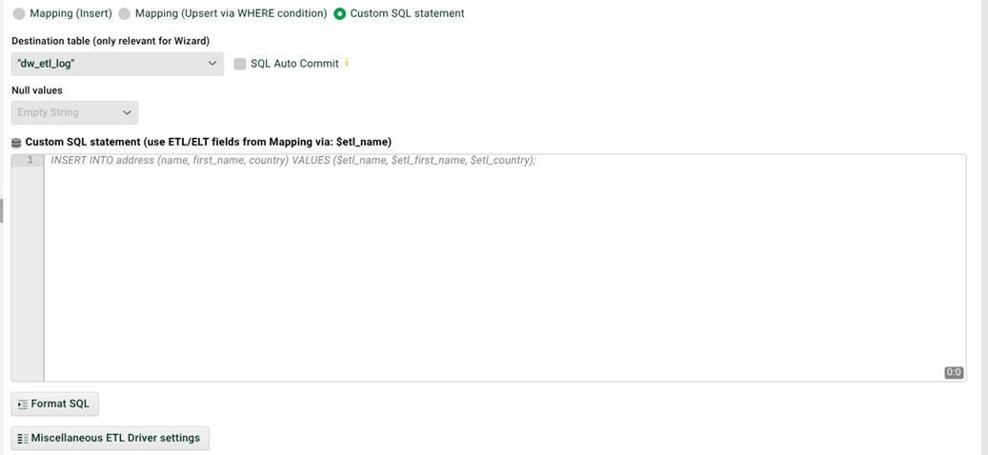Expand the Destination table chevron arrow

coord(212,64)
